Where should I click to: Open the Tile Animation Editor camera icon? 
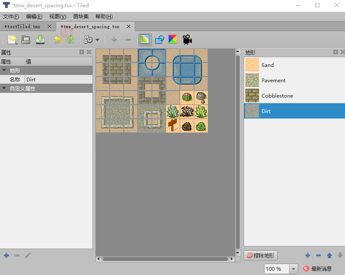[x=186, y=39]
